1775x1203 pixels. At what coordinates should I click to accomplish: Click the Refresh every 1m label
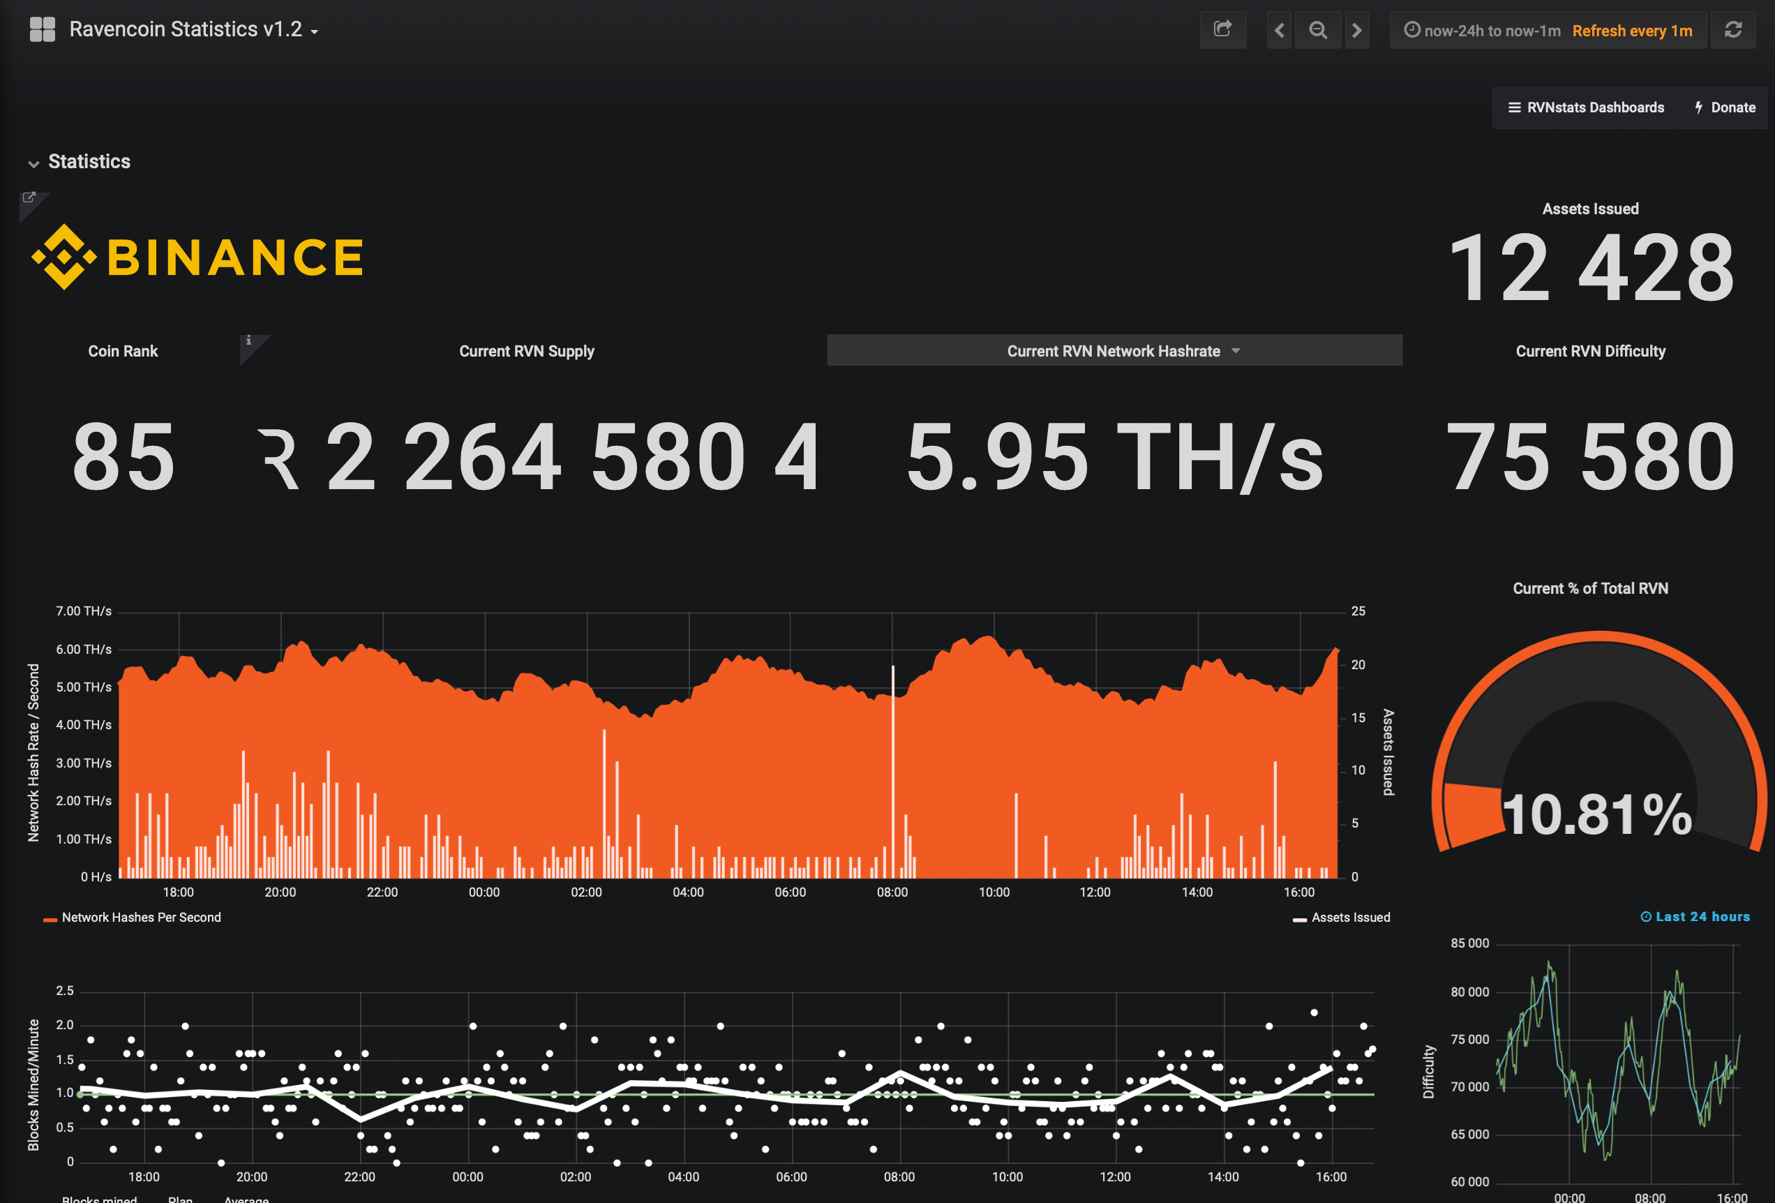tap(1632, 31)
